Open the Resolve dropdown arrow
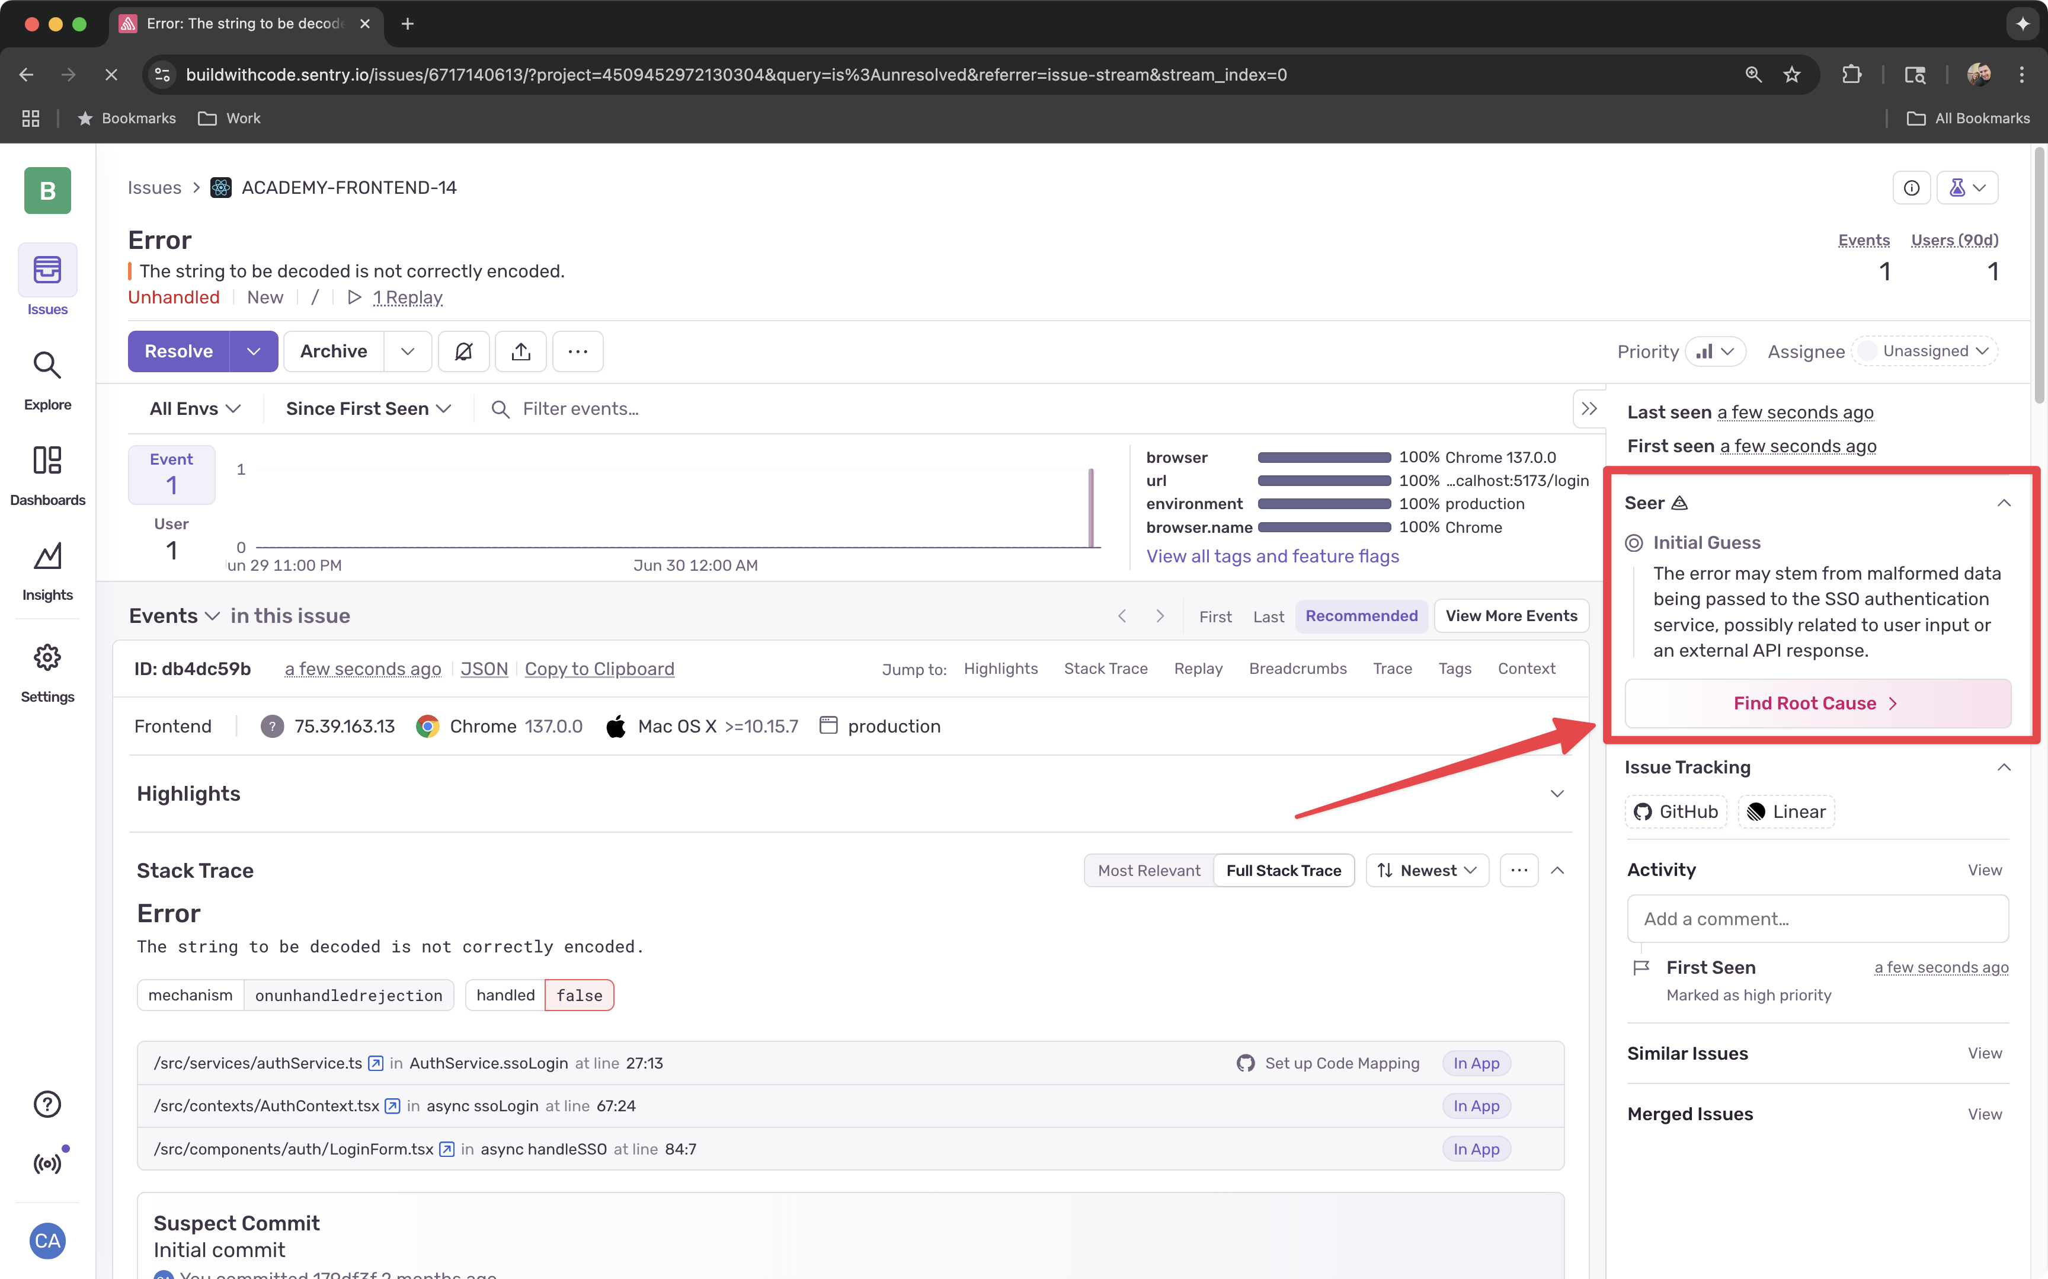 tap(254, 351)
